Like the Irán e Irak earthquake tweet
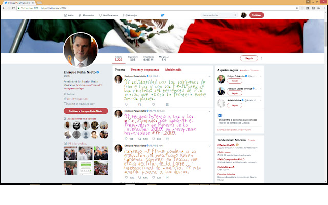Image resolution: width=328 pixels, height=205 pixels. pos(154,104)
